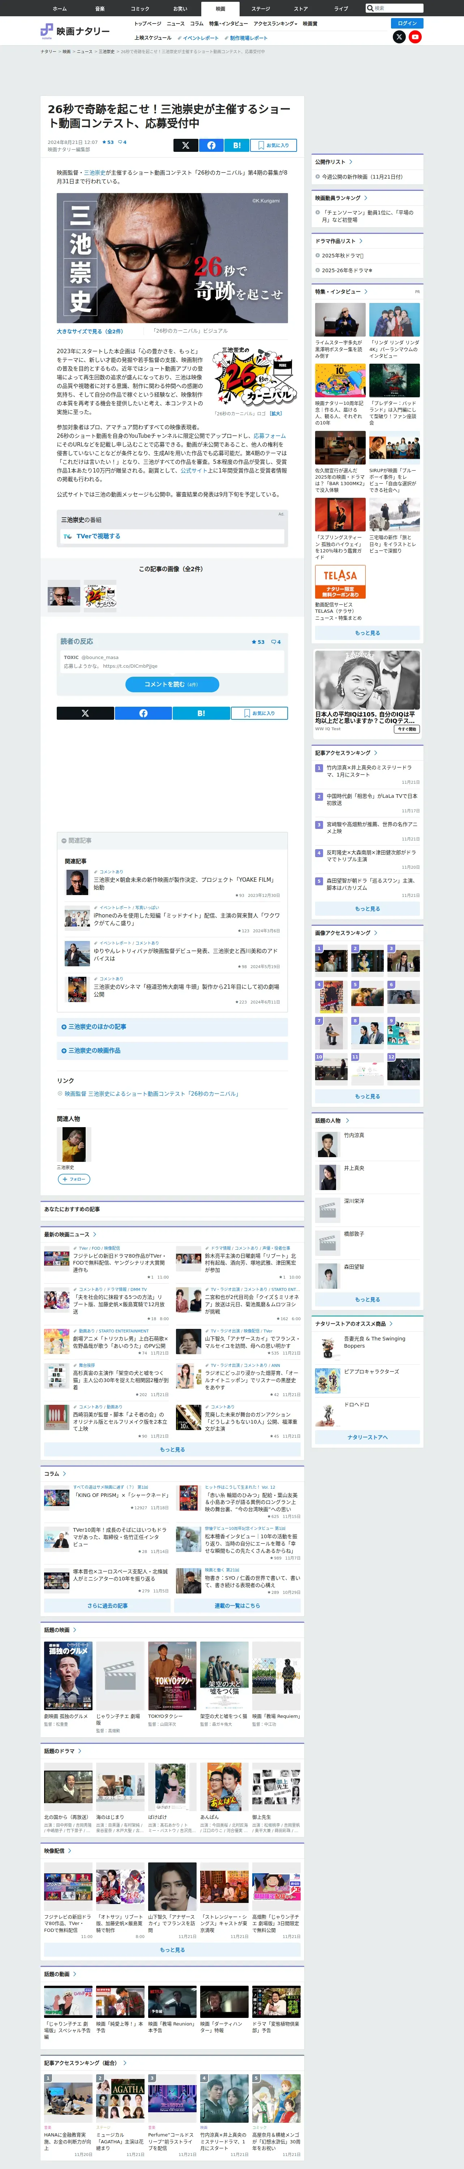The width and height of the screenshot is (464, 2169).
Task: Click the star count 53 under headline
Action: click(108, 142)
